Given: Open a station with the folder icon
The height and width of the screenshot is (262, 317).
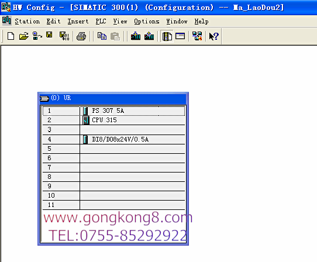Looking at the screenshot, I should [x=23, y=36].
